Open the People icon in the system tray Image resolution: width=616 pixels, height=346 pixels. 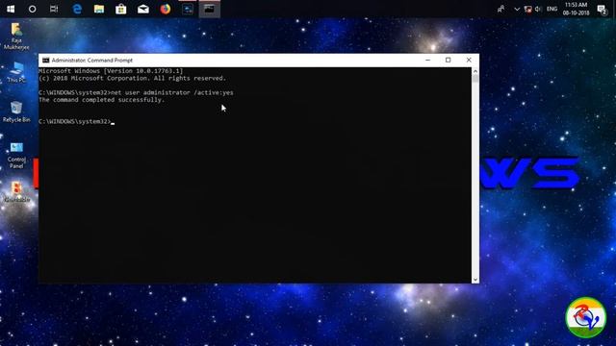point(501,9)
